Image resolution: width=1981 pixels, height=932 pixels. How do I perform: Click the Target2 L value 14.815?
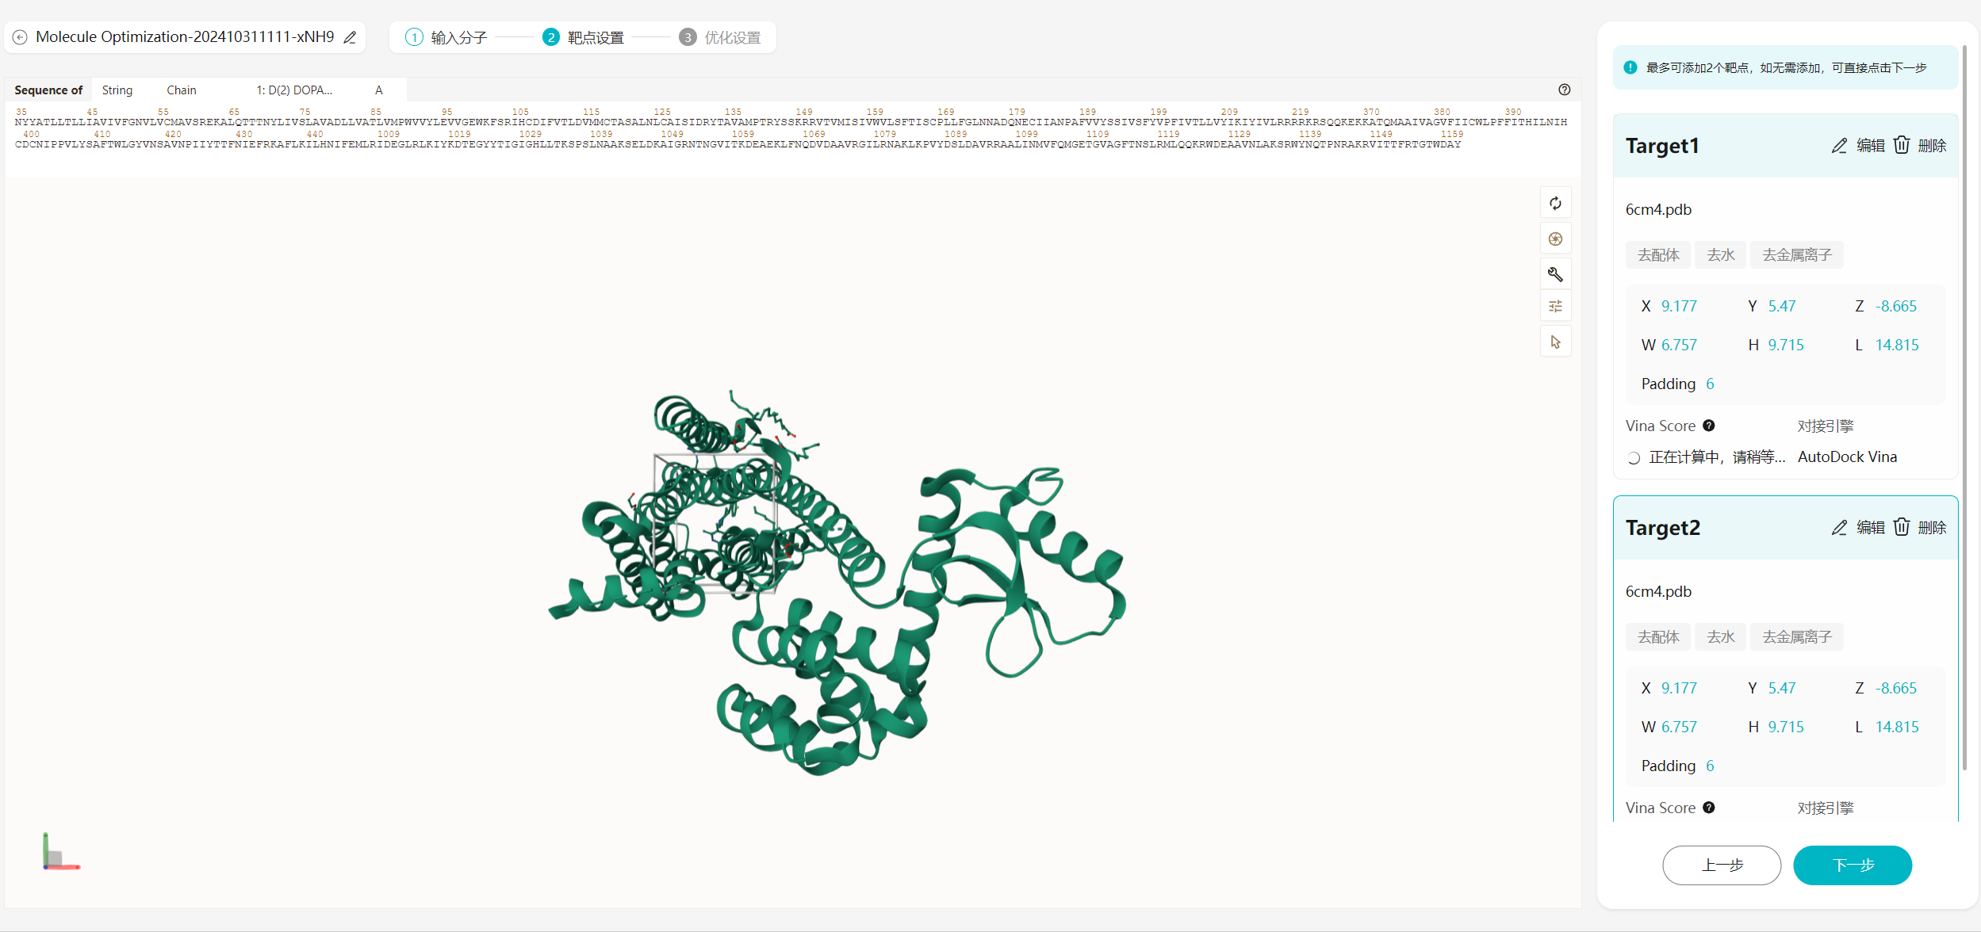point(1897,727)
